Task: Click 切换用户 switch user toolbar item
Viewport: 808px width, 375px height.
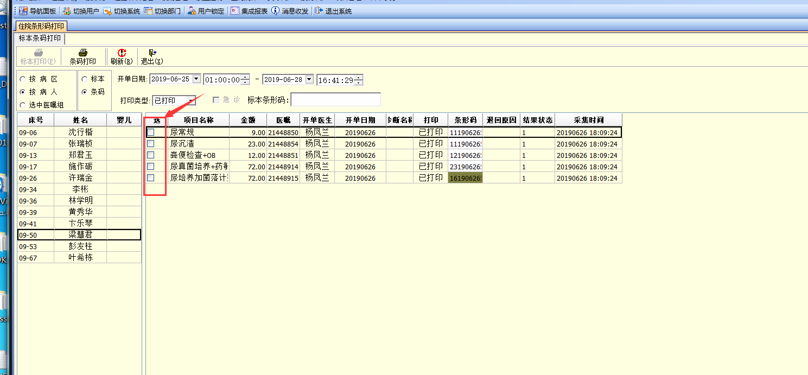Action: pos(81,11)
